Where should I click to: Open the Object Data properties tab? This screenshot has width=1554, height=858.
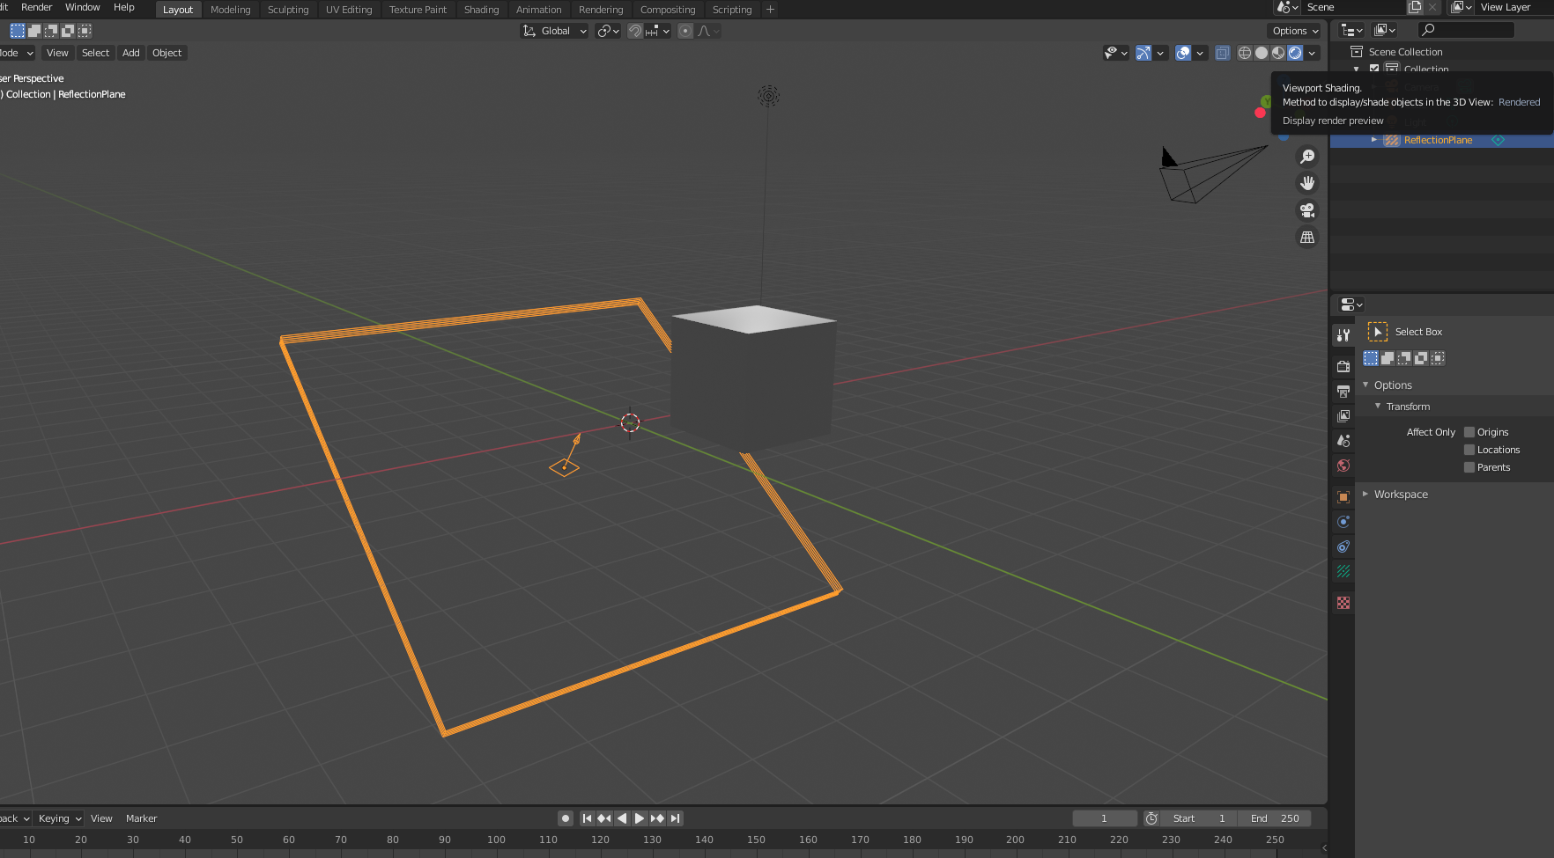tap(1343, 570)
